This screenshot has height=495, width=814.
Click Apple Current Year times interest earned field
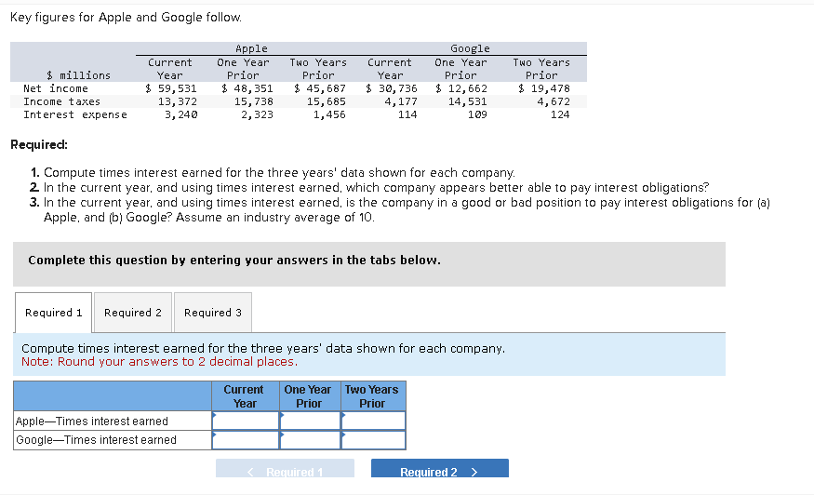246,421
